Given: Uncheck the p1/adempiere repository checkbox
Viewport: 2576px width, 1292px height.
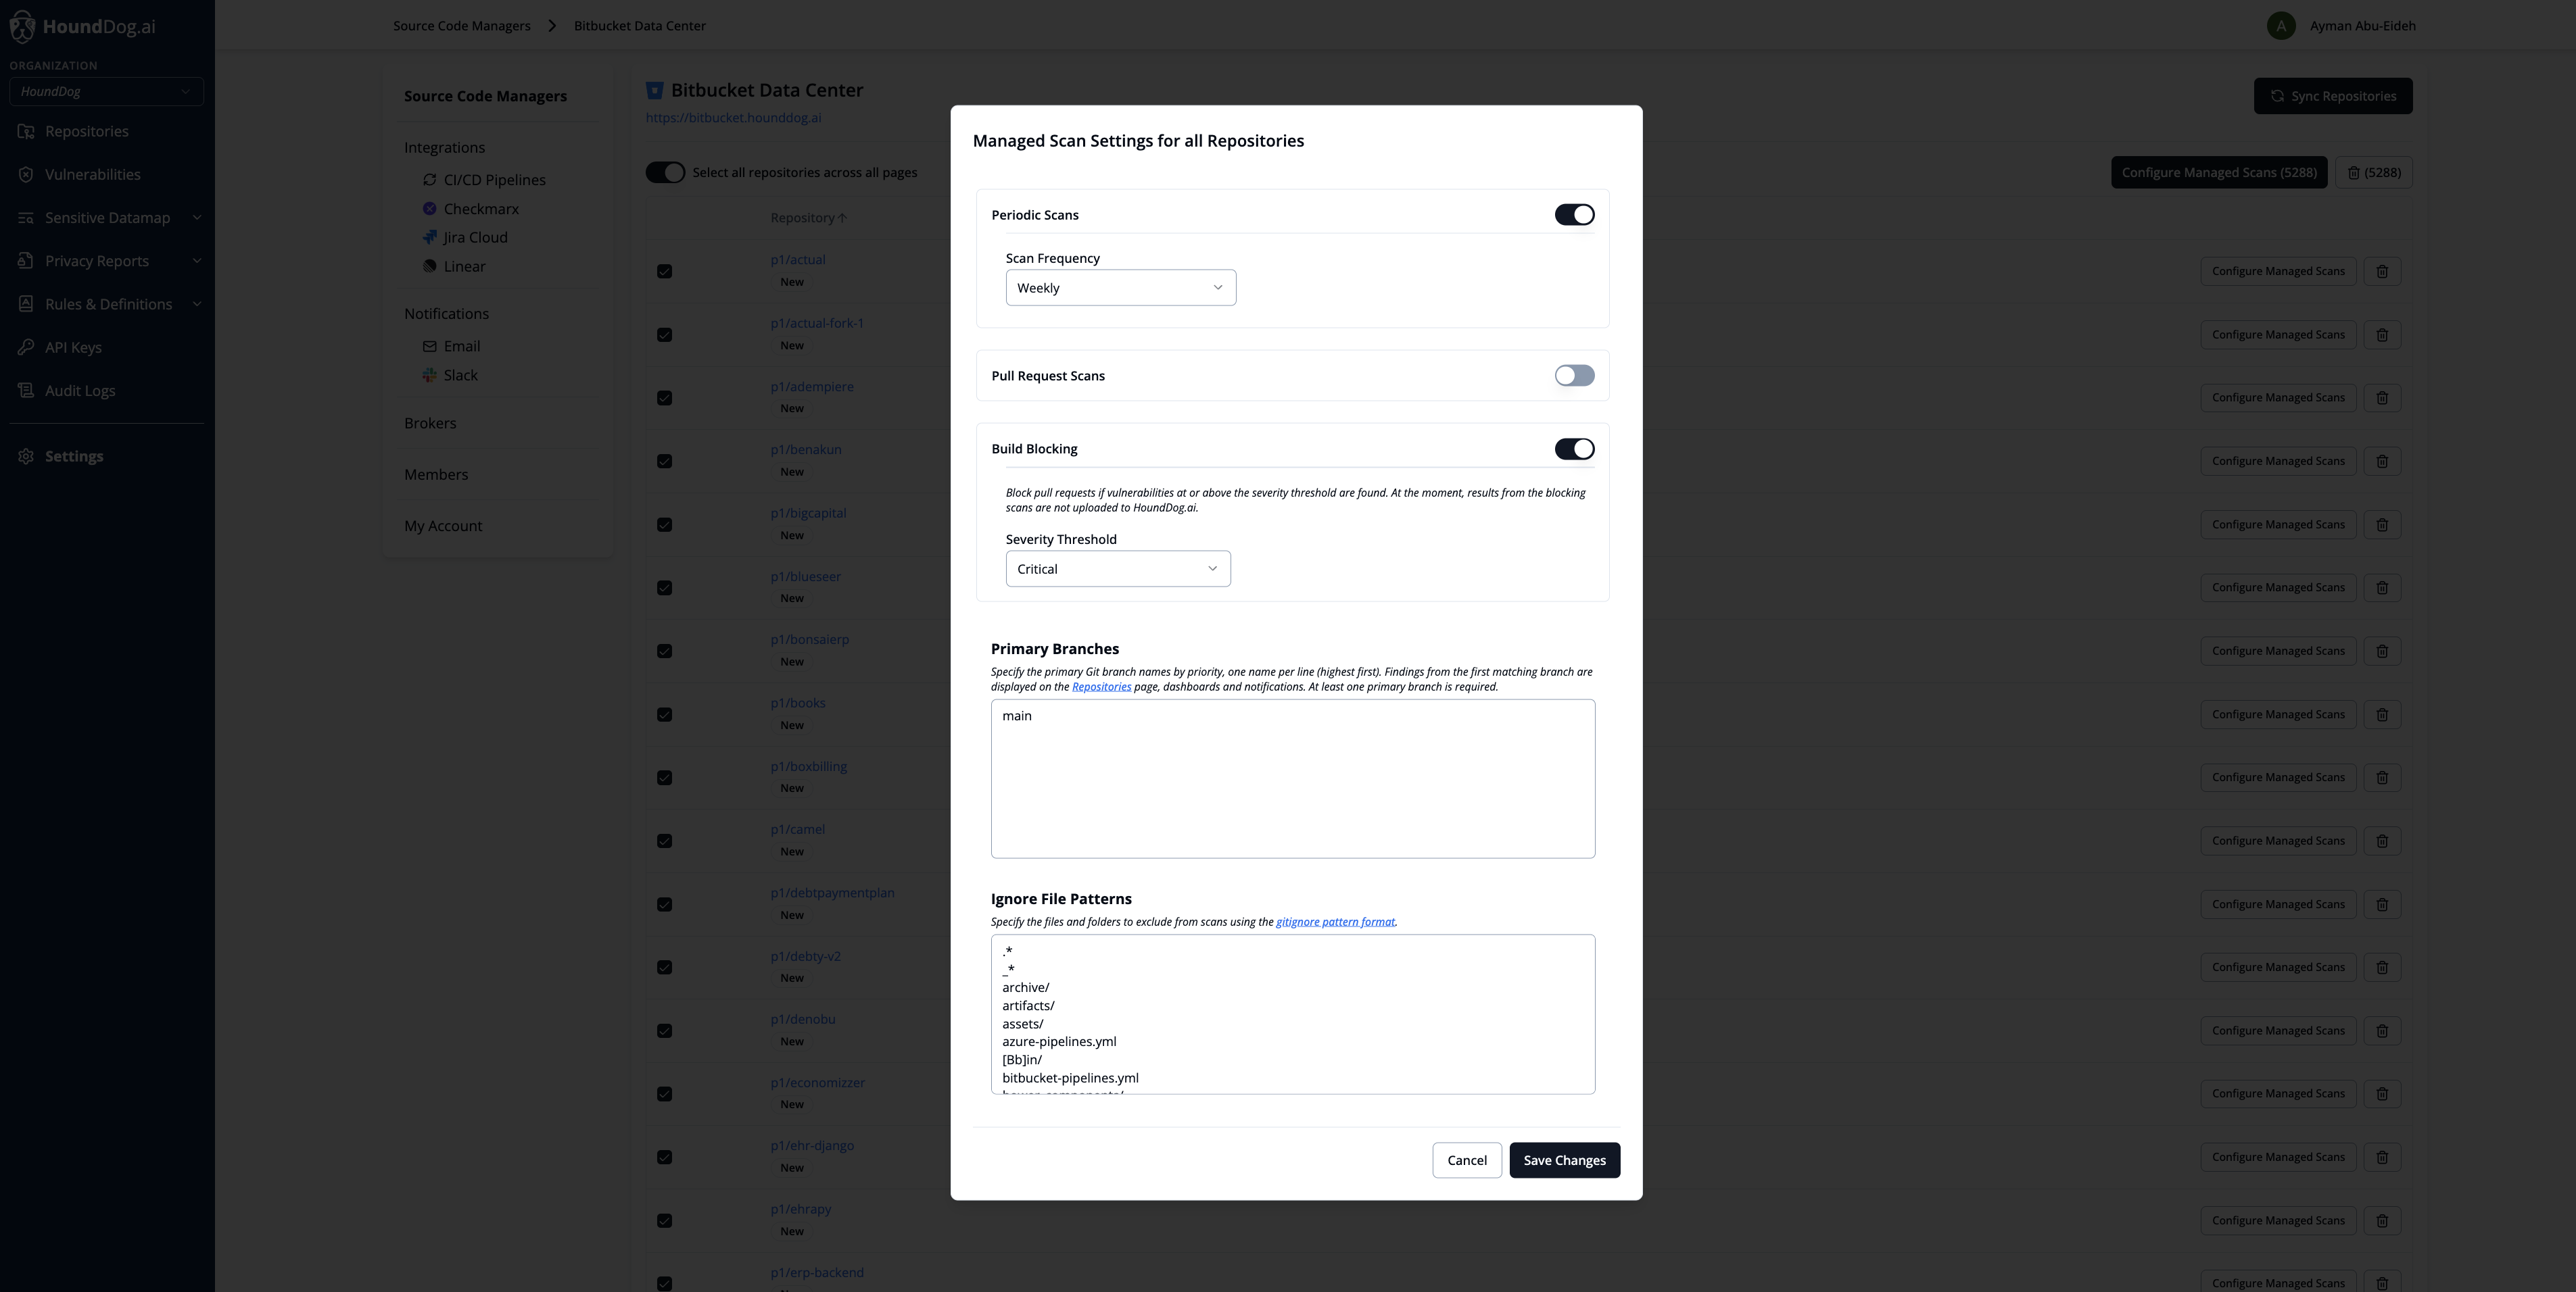Looking at the screenshot, I should point(665,399).
